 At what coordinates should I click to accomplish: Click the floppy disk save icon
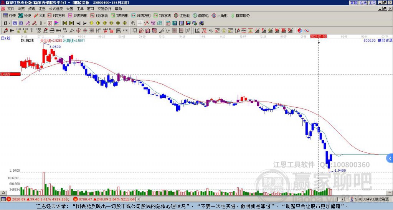coord(188,23)
